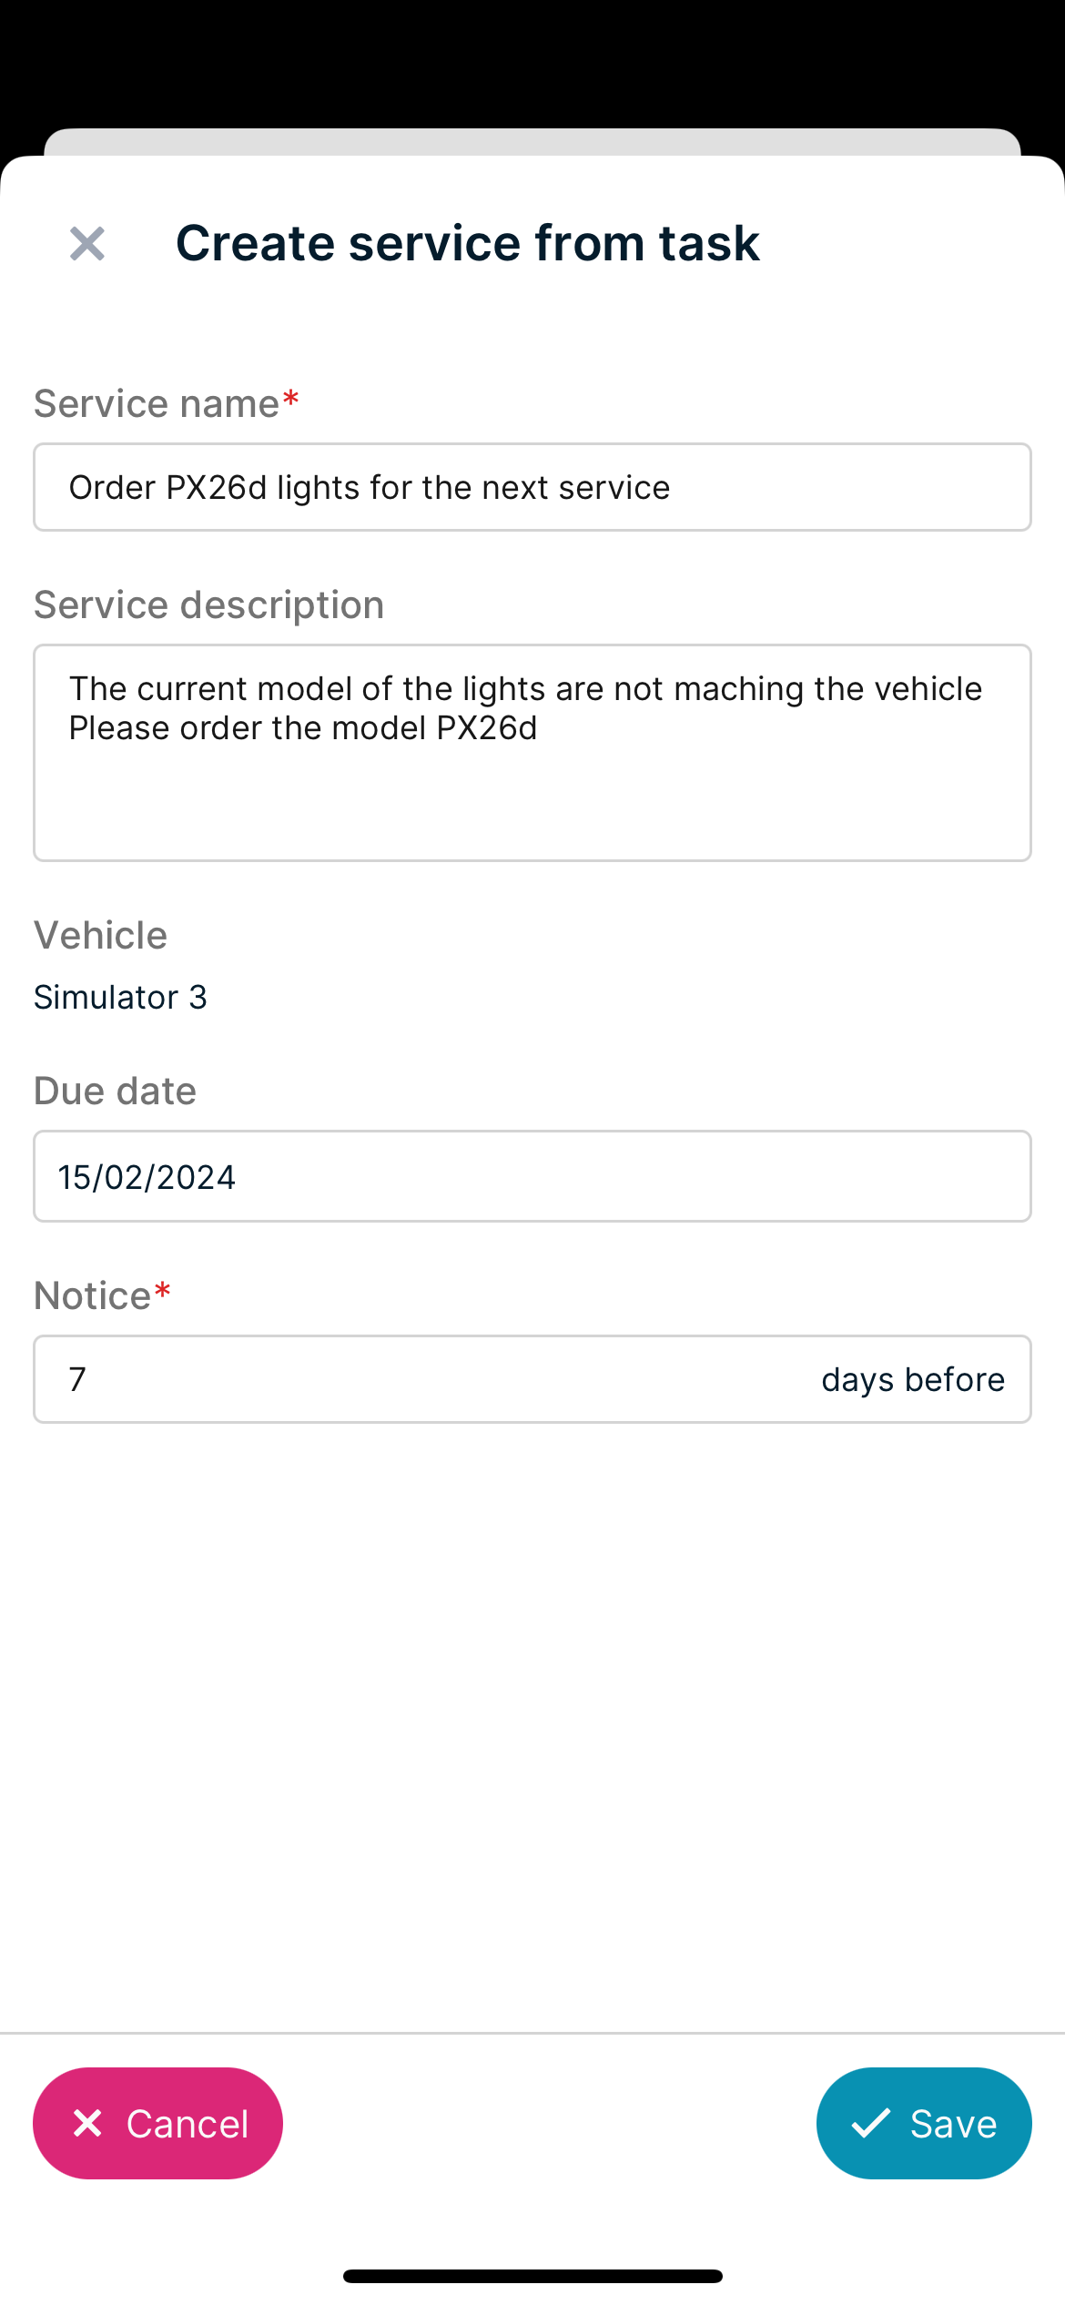Screen dimensions: 1065x2305
Task: Open the Due date field showing 15/02/2024
Action: [532, 1176]
